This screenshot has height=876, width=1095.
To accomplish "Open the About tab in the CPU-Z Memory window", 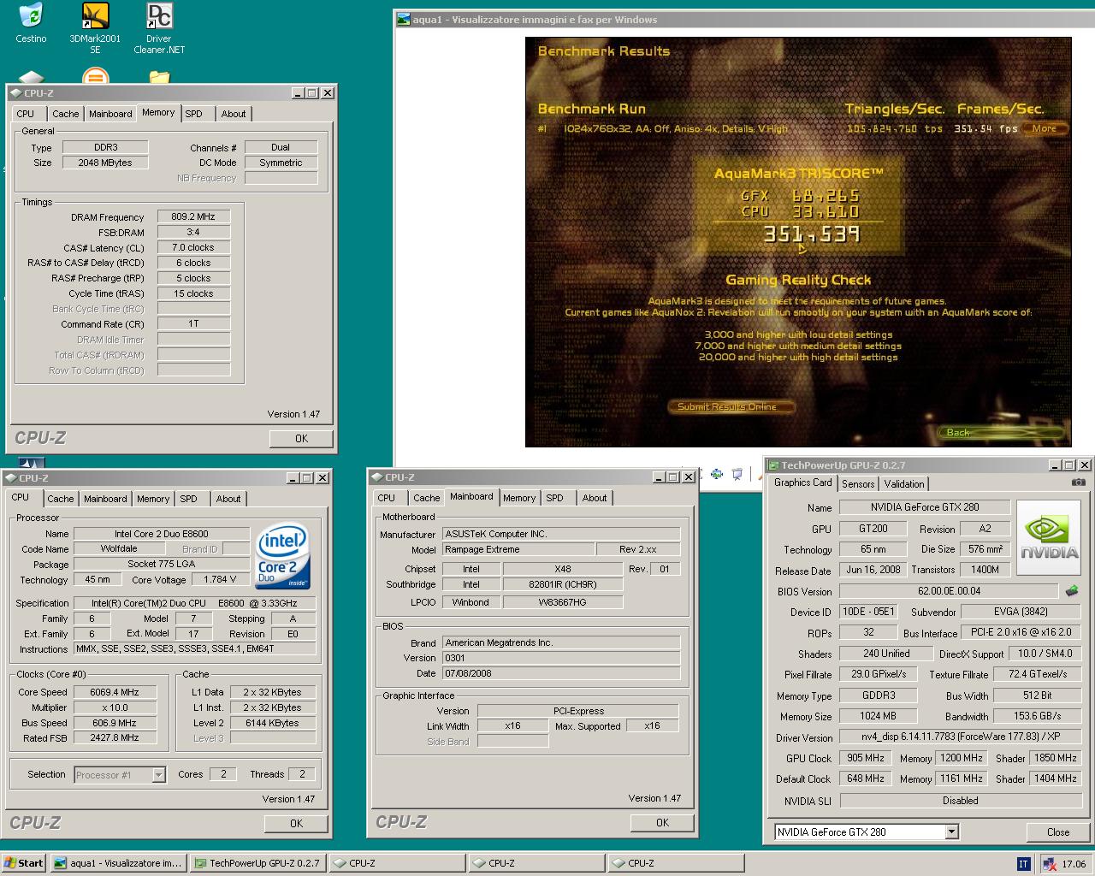I will (x=234, y=114).
